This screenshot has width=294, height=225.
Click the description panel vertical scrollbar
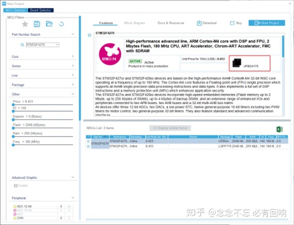coord(283,47)
